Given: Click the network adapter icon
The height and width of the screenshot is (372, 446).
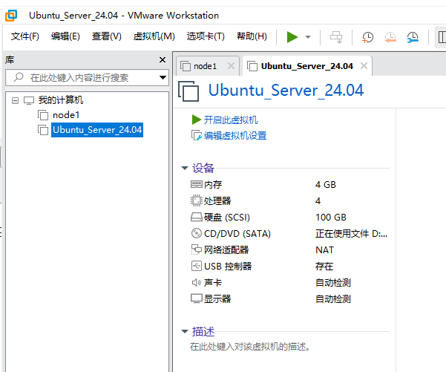Looking at the screenshot, I should click(196, 249).
